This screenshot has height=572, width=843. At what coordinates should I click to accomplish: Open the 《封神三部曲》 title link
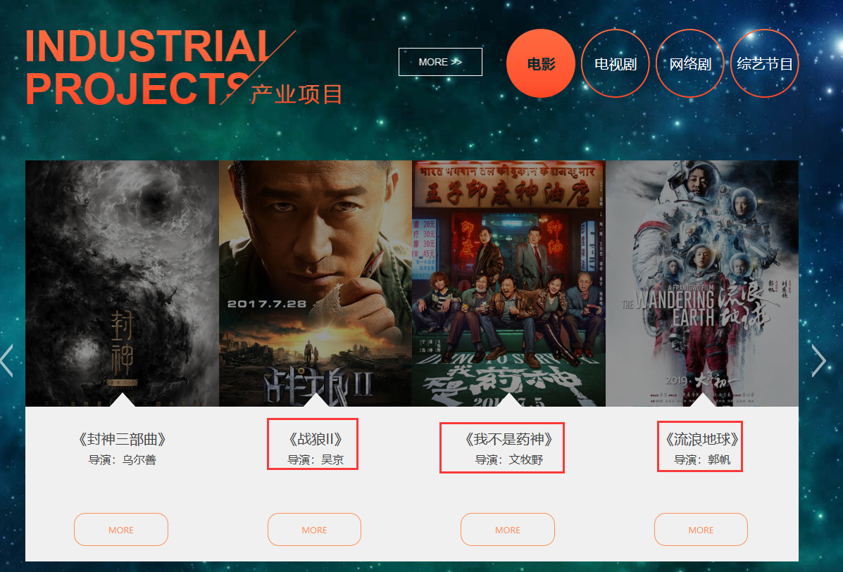122,439
